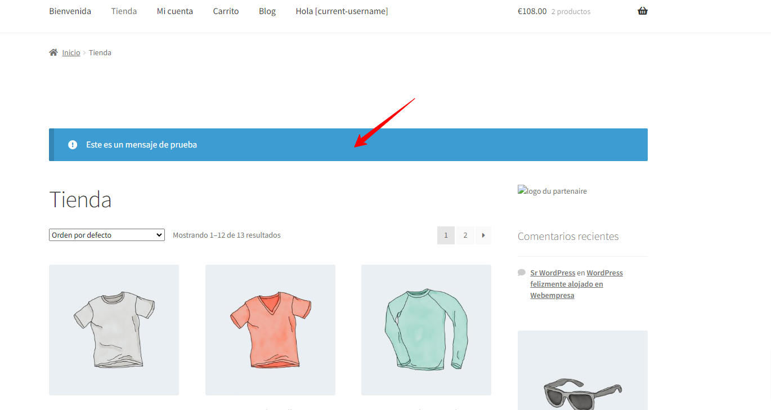Click the exclamation icon in notice

click(73, 145)
